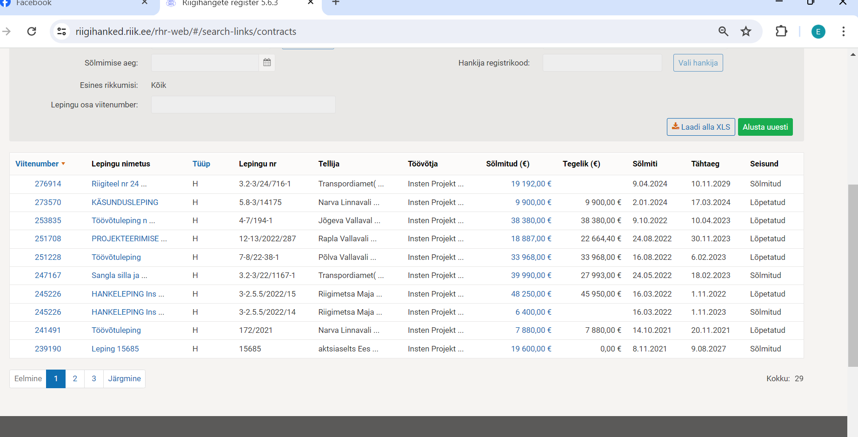Open reference number 241491

click(x=48, y=330)
